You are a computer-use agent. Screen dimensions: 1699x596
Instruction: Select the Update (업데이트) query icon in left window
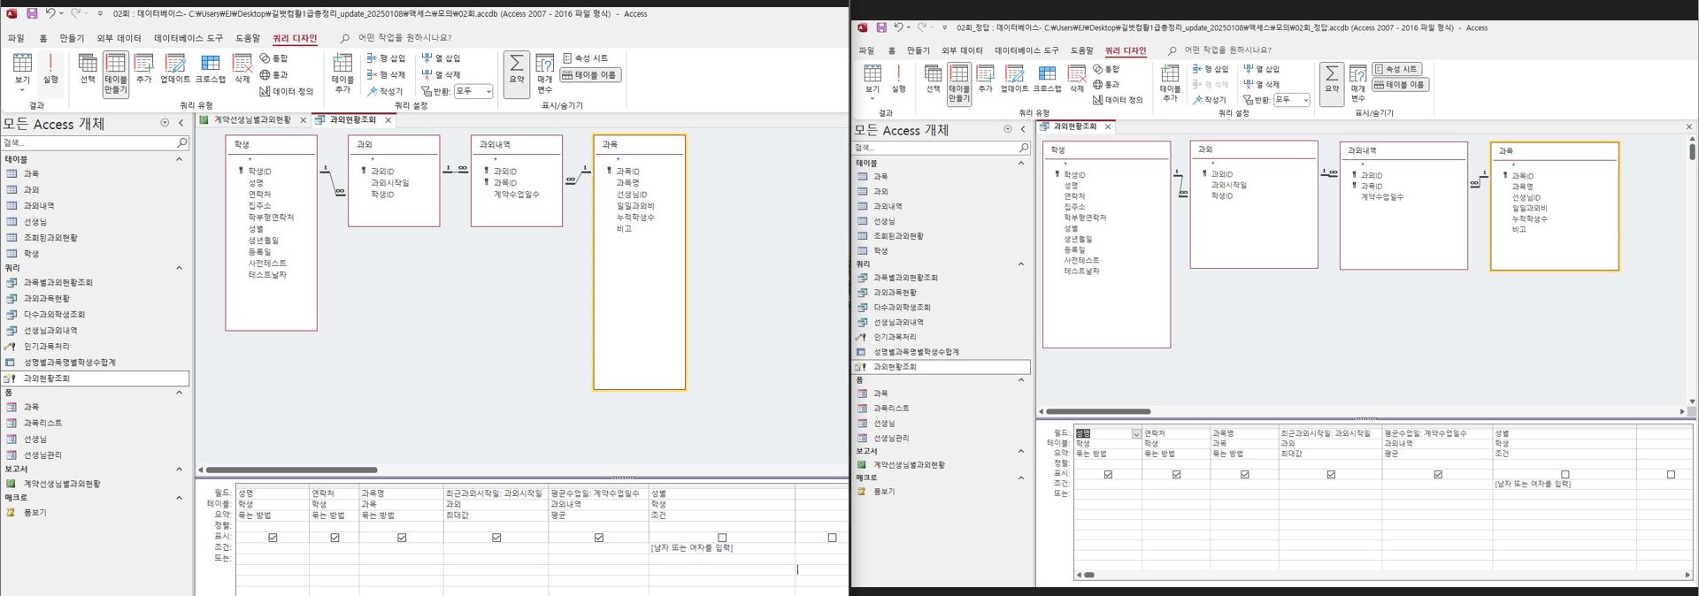pyautogui.click(x=175, y=68)
